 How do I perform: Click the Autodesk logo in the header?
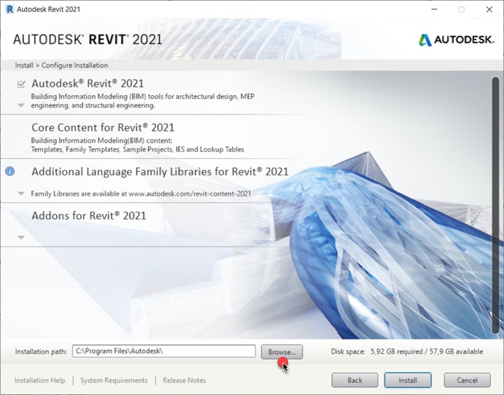(x=456, y=40)
